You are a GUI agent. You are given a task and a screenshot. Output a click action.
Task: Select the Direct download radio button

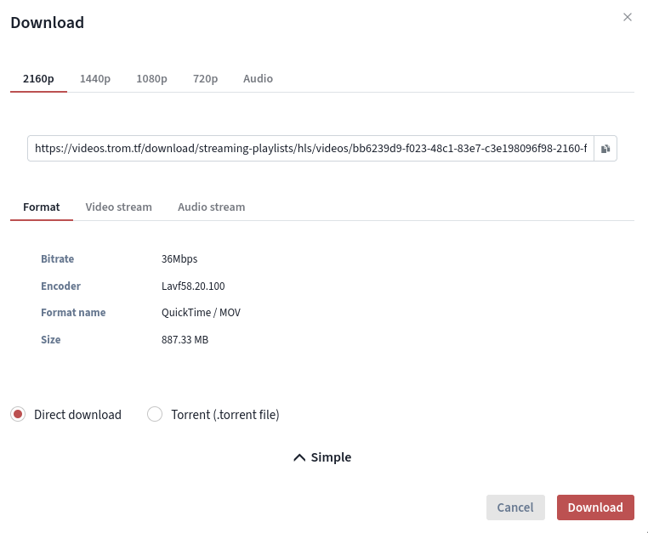tap(18, 414)
